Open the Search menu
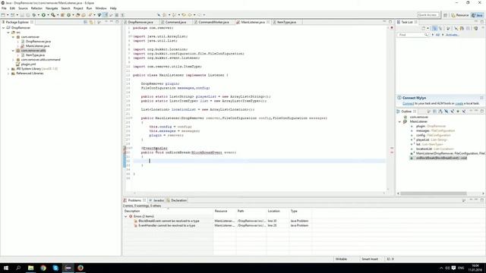 point(66,8)
